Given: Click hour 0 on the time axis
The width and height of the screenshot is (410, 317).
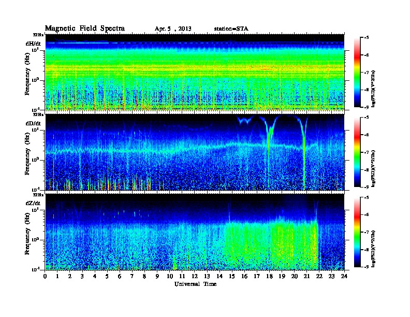Looking at the screenshot, I should coord(45,276).
